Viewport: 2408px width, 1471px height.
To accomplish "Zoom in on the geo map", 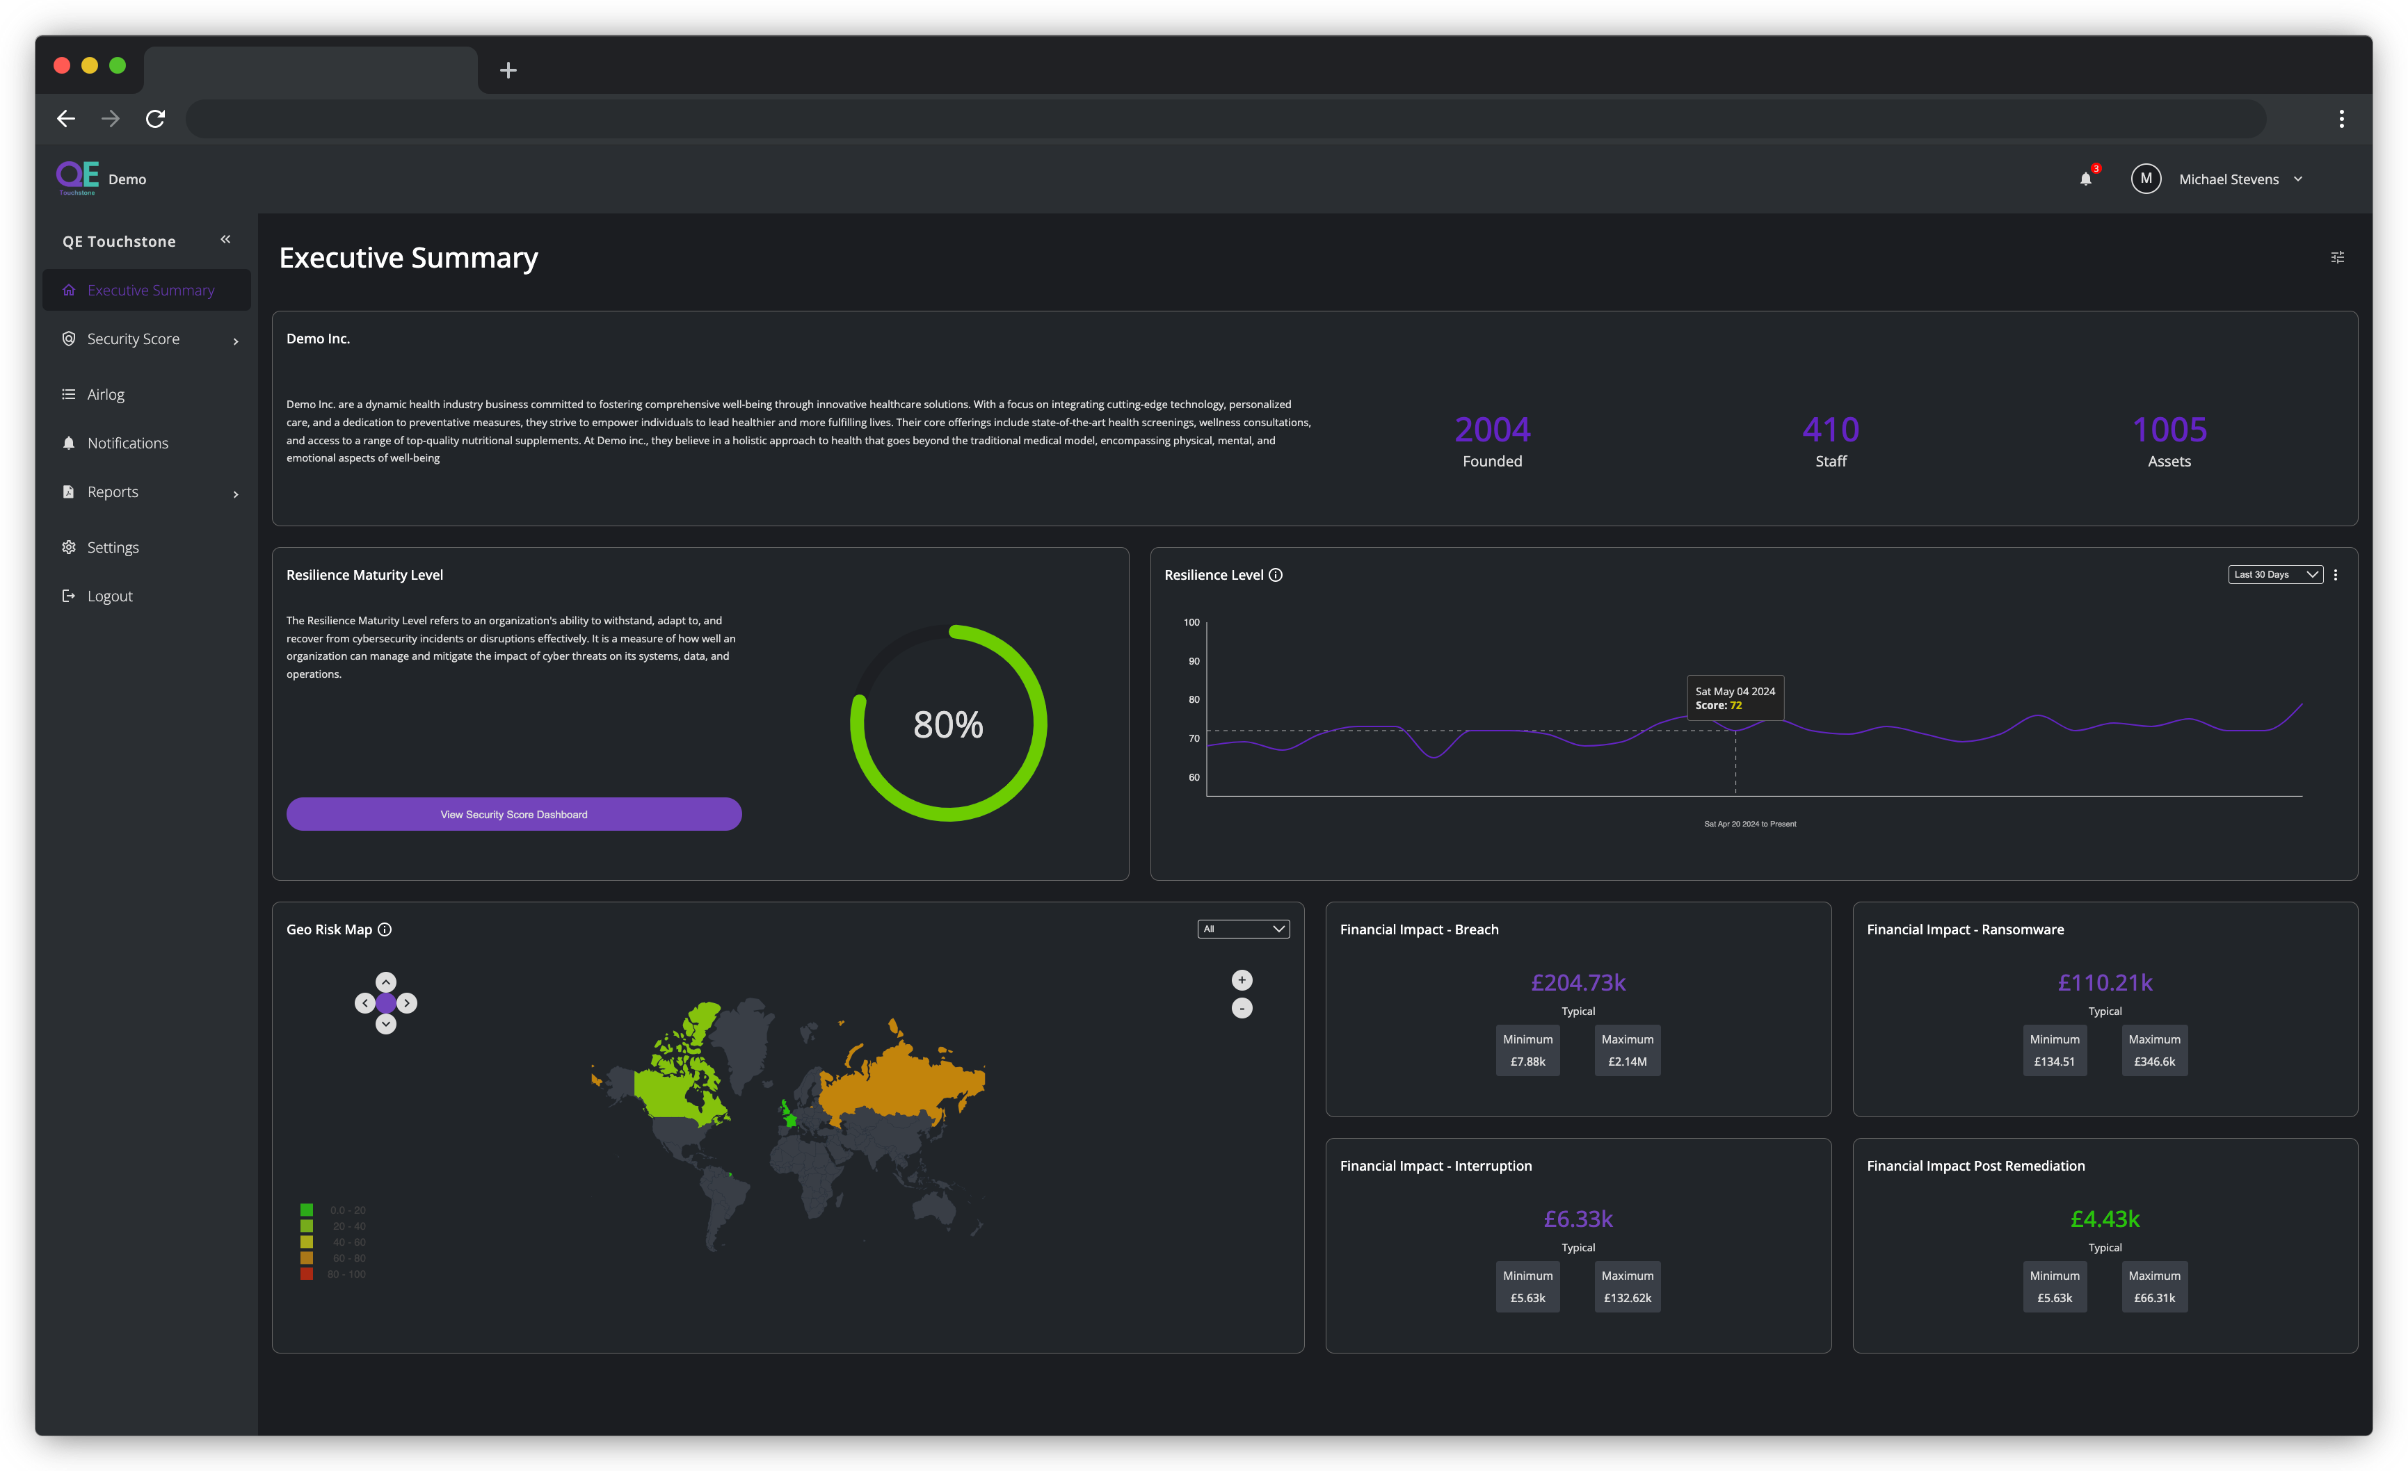I will click(x=1241, y=980).
